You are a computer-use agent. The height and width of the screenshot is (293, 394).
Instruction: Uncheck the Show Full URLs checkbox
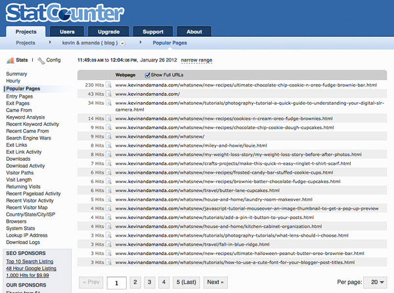(x=148, y=75)
